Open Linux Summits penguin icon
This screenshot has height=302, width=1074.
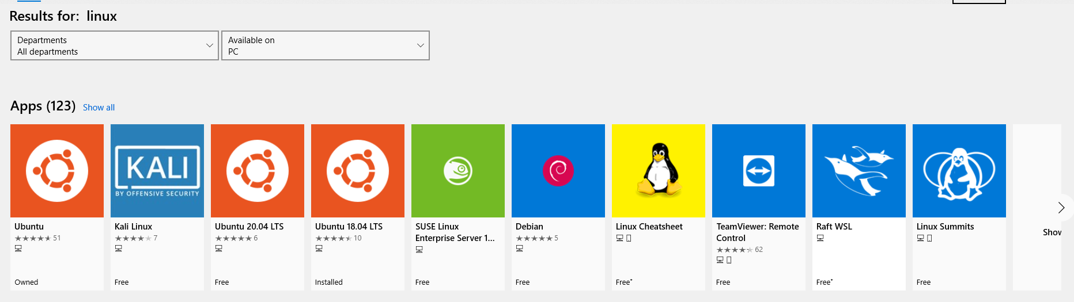[x=959, y=171]
